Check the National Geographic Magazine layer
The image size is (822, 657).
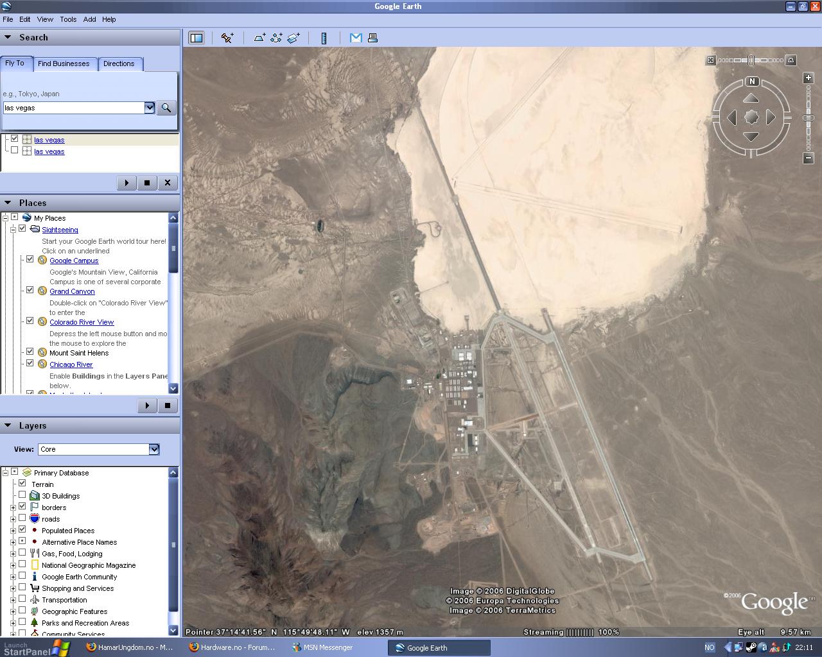tap(22, 565)
